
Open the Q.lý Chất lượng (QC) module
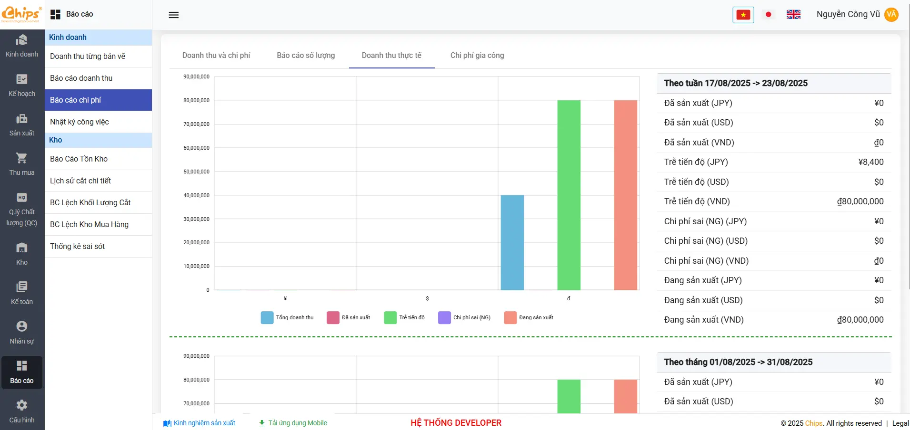(22, 210)
